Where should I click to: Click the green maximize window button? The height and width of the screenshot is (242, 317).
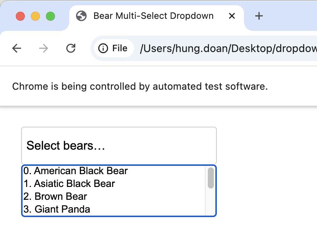click(x=50, y=16)
